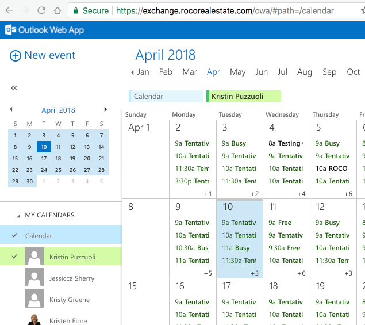Switch to the Oct month tab

click(353, 72)
